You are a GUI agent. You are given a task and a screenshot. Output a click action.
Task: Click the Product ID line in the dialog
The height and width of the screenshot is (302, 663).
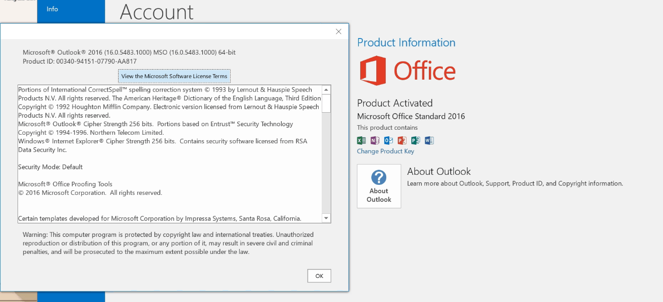(x=80, y=61)
